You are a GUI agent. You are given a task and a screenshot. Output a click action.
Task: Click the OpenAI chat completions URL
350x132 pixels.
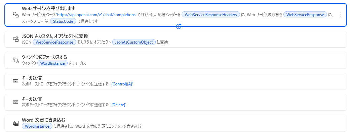pyautogui.click(x=96, y=15)
